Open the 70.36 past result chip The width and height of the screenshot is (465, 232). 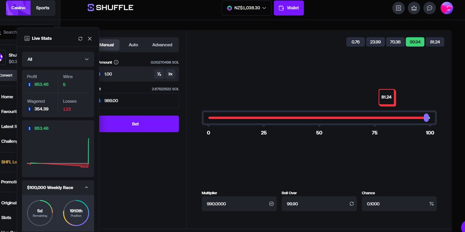point(395,42)
